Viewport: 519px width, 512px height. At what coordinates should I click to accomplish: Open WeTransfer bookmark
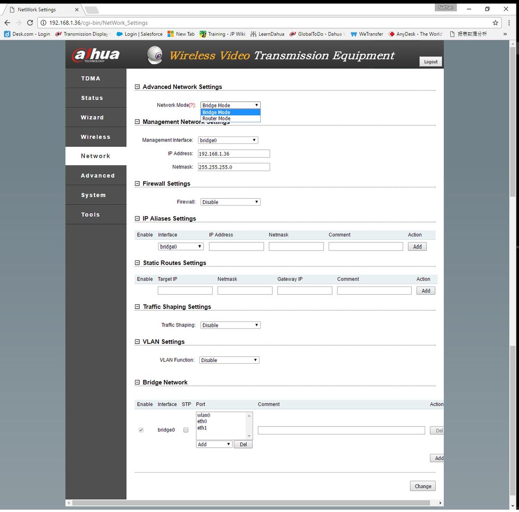coord(367,34)
